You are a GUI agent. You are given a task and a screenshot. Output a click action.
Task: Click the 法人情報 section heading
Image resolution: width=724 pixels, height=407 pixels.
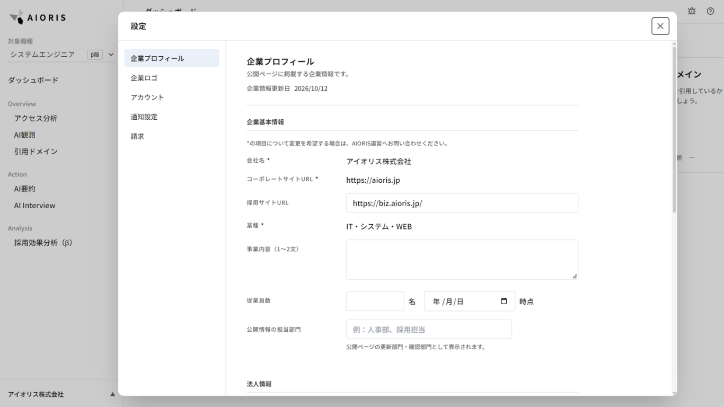pyautogui.click(x=259, y=384)
